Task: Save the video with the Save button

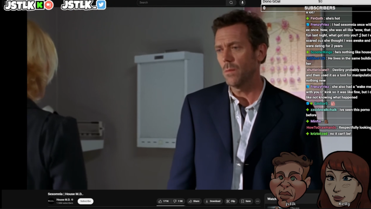Action: point(246,201)
